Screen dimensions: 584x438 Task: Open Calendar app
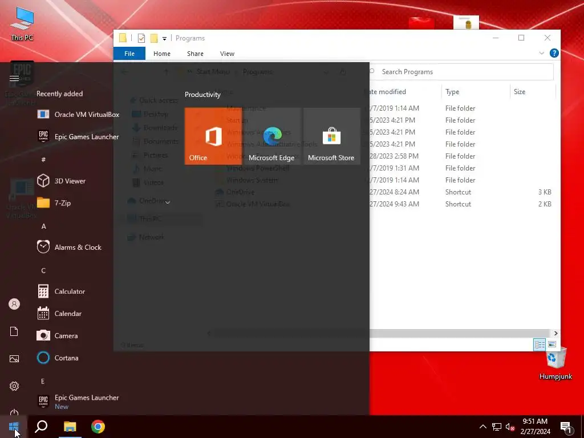(x=59, y=314)
